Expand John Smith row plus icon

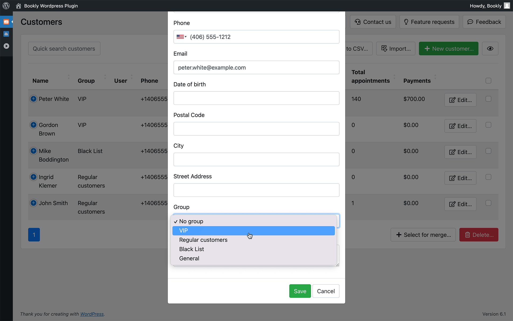click(33, 203)
